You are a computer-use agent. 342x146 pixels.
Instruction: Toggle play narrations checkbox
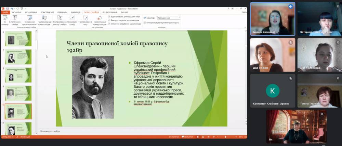[x=109, y=16]
